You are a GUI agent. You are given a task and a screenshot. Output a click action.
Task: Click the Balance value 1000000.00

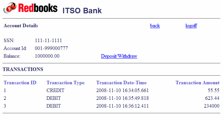[x=47, y=56]
